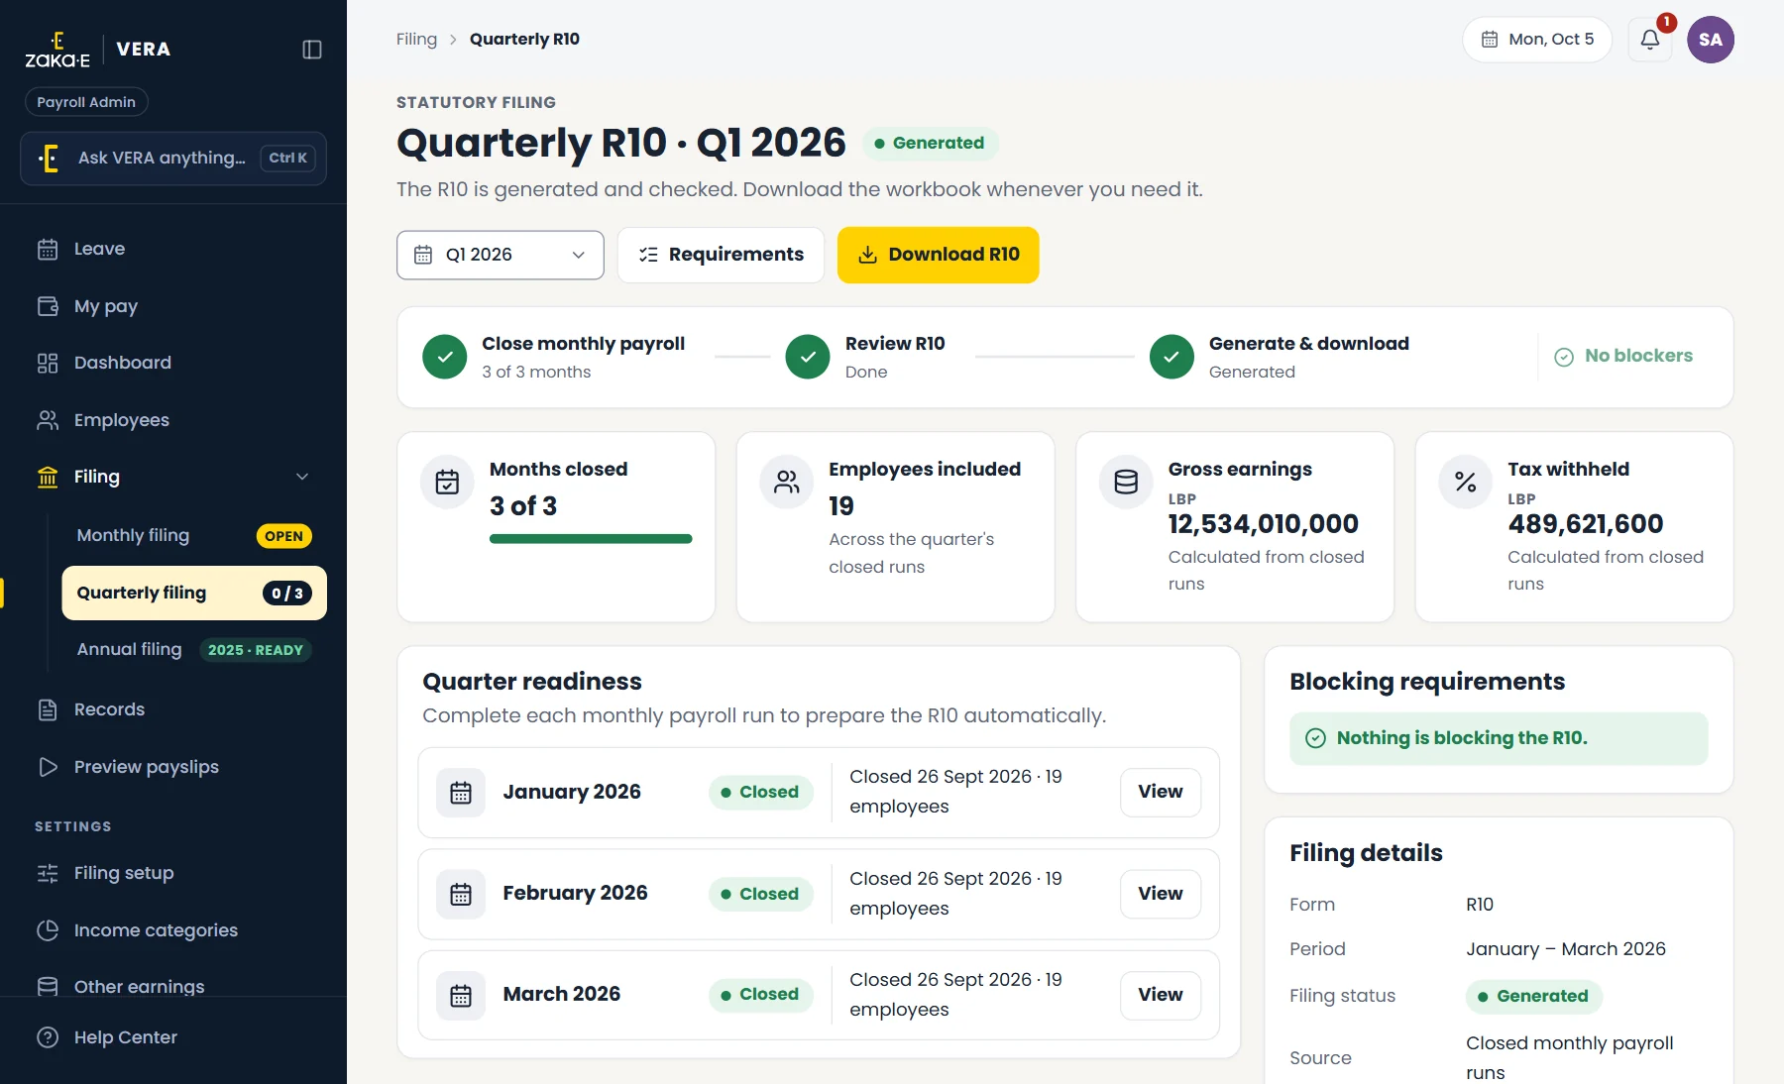The height and width of the screenshot is (1084, 1784).
Task: Click the Months closed calendar-check icon
Action: click(448, 483)
